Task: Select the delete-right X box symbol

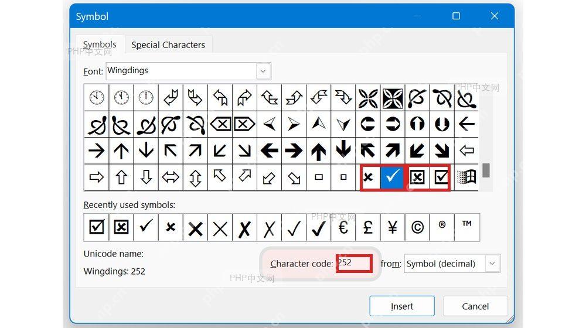Action: pyautogui.click(x=244, y=124)
